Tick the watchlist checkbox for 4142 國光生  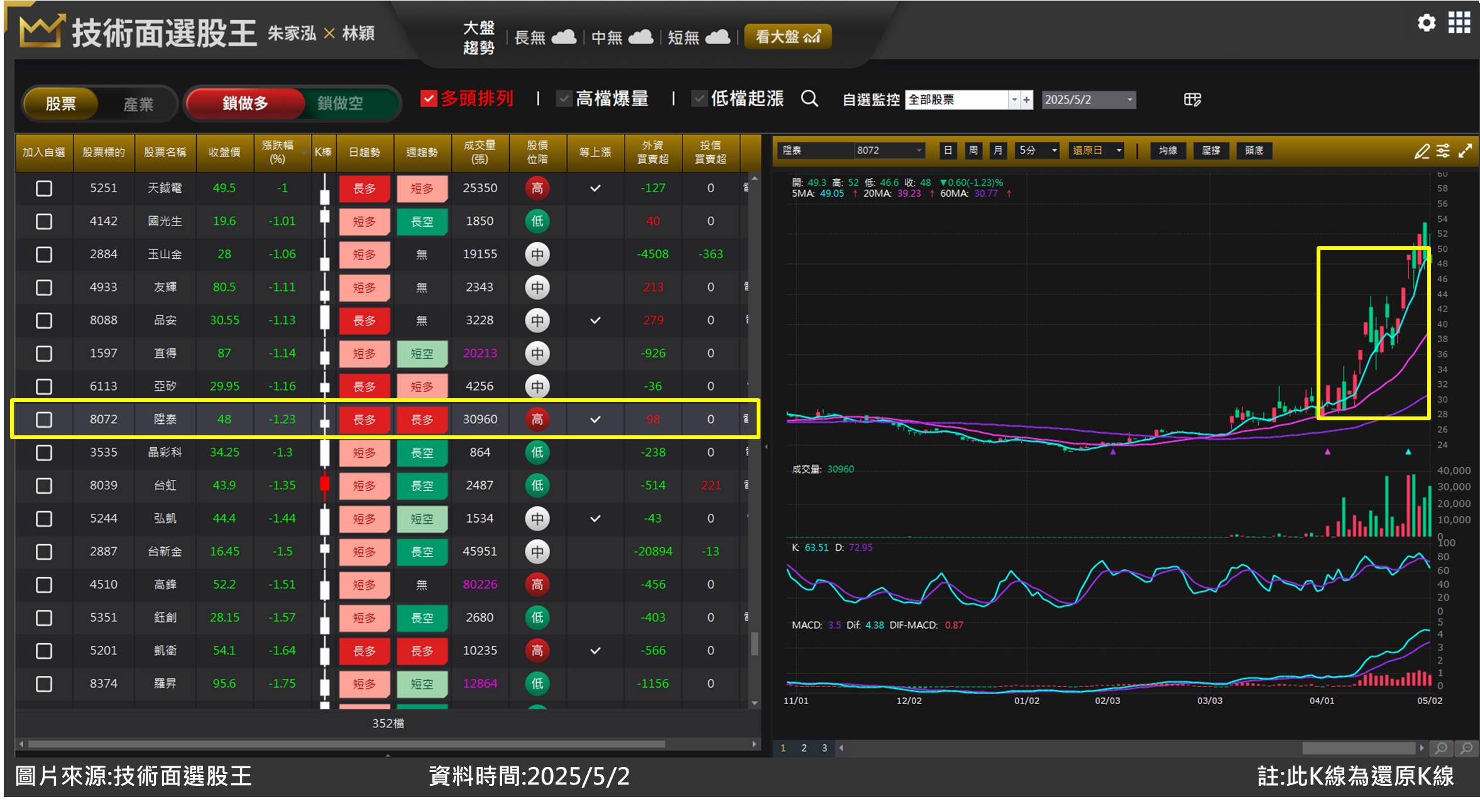[44, 221]
